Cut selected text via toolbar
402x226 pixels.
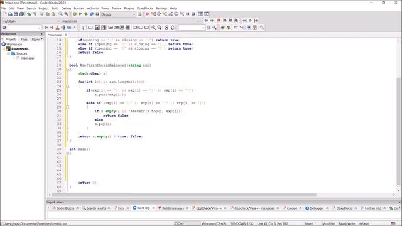(42, 14)
